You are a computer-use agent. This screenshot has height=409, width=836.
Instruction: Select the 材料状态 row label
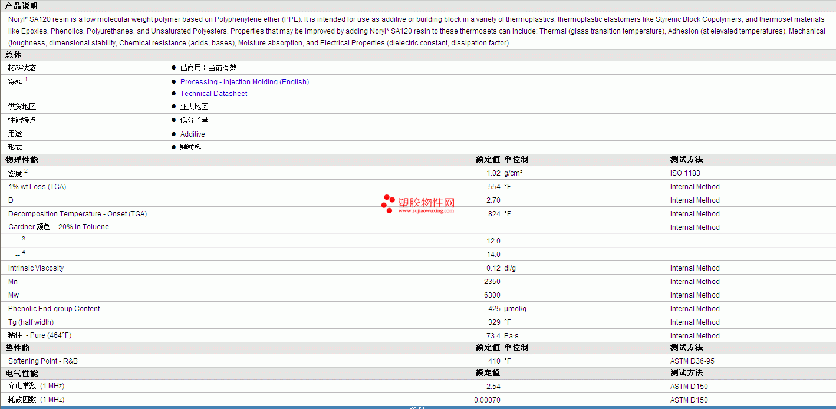pyautogui.click(x=22, y=68)
